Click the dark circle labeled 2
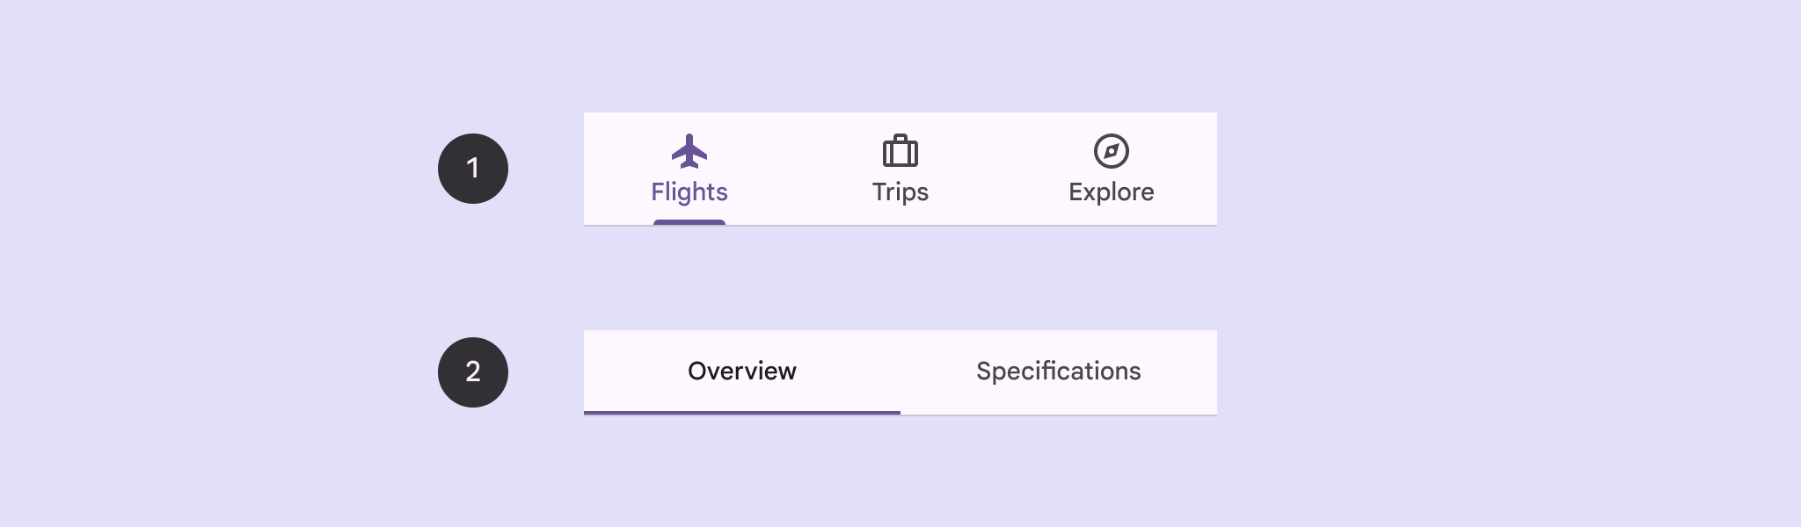The width and height of the screenshot is (1801, 527). 472,372
